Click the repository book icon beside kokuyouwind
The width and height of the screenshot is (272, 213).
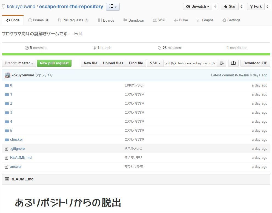coord(4,7)
